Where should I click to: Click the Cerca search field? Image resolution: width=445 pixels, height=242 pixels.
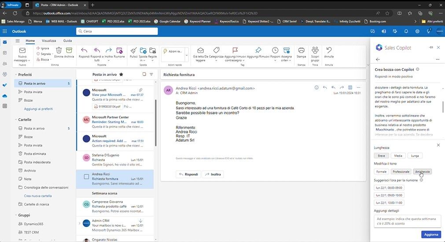[x=117, y=31]
